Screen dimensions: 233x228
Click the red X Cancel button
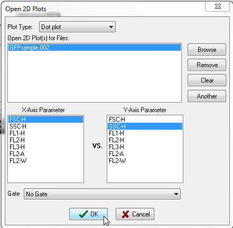[135, 214]
